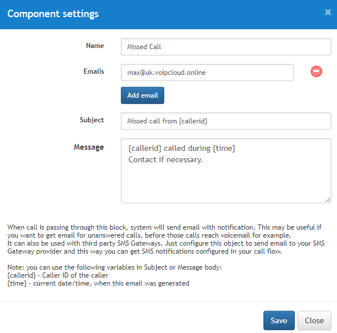This screenshot has width=337, height=333.
Task: Click the bold Message label
Action: coord(89,147)
